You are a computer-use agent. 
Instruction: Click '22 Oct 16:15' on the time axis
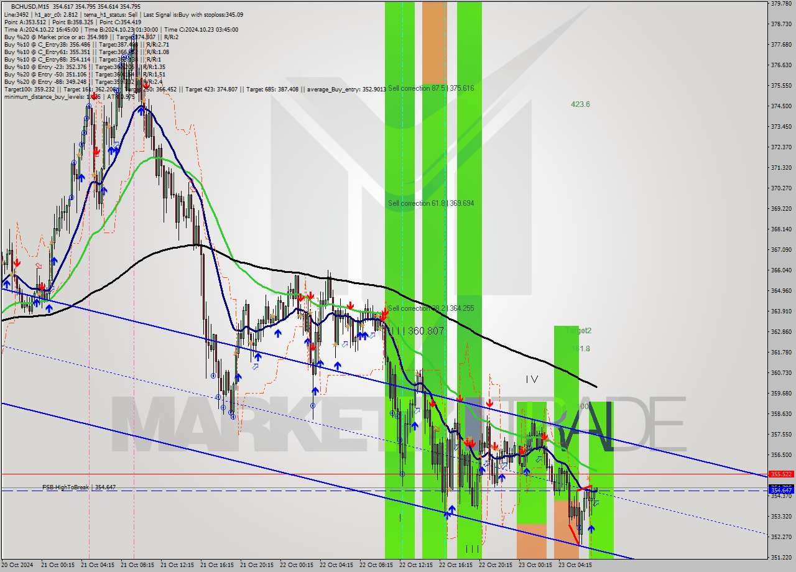[x=455, y=565]
